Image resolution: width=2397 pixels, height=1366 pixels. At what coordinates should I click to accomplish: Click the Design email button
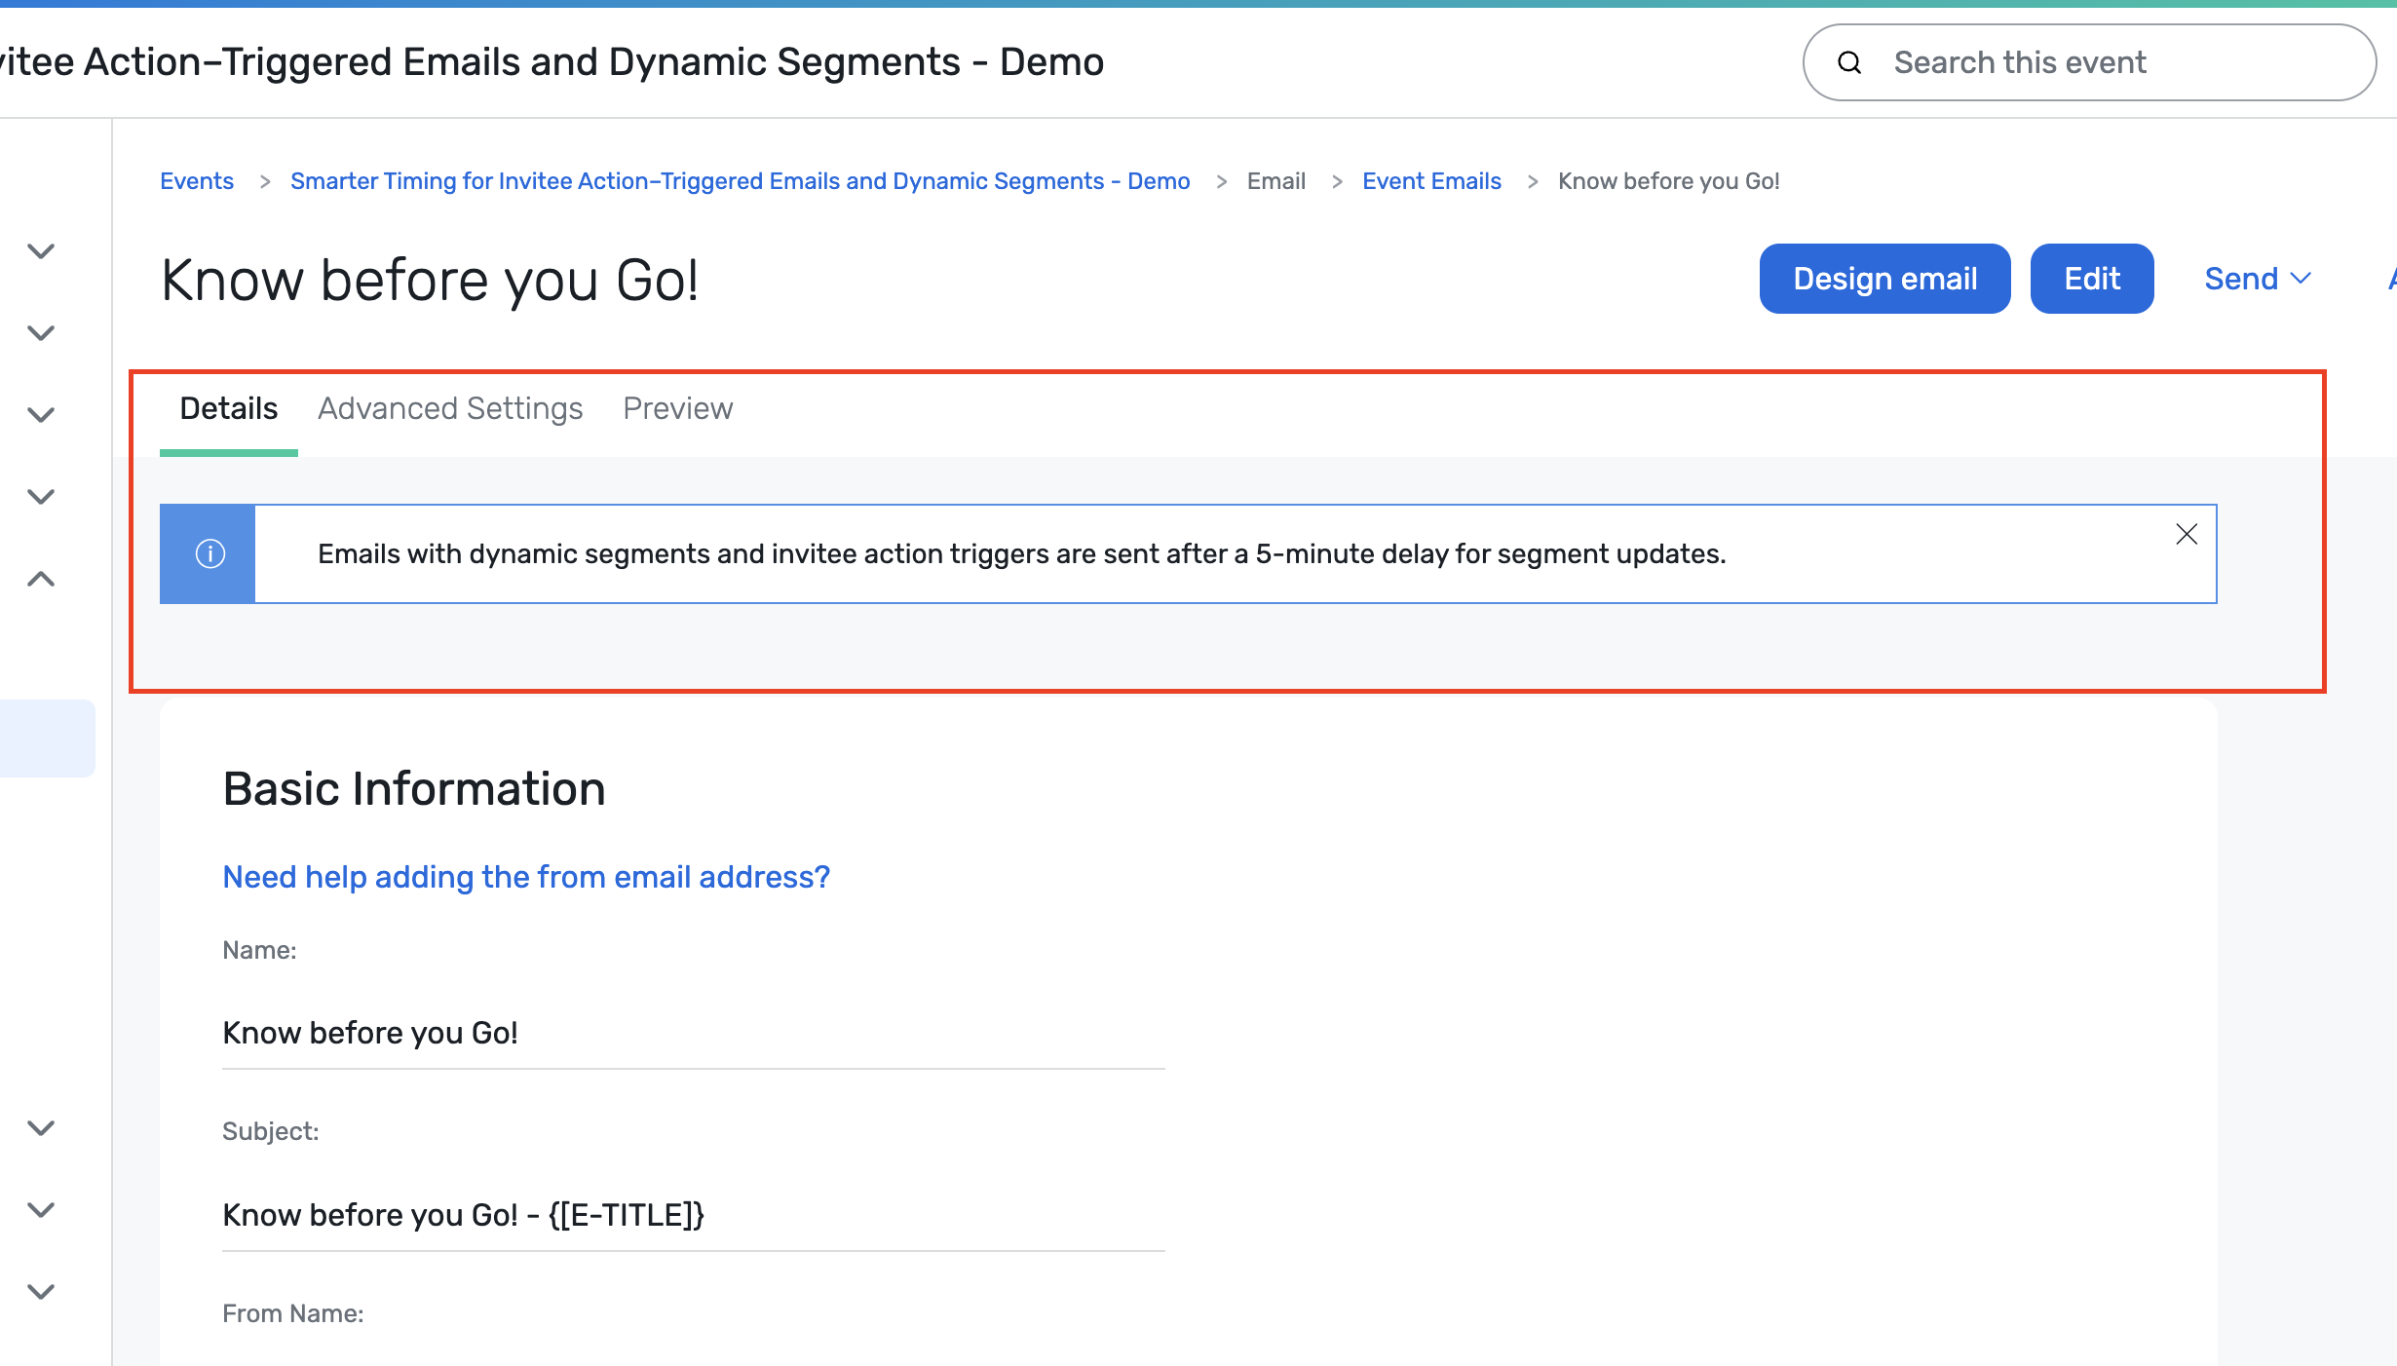1884,279
